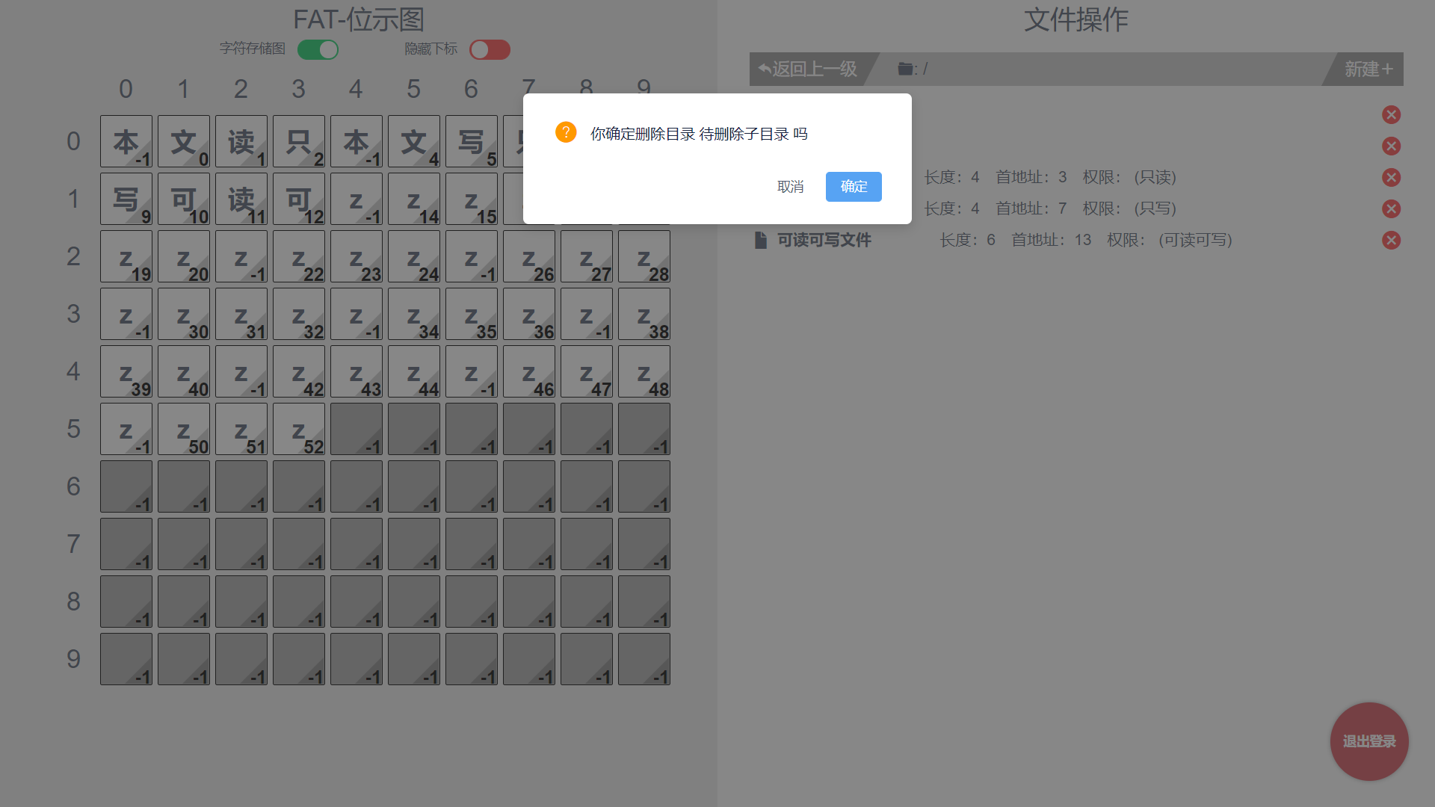
Task: Delete the read-only file with its red X icon
Action: click(1390, 178)
